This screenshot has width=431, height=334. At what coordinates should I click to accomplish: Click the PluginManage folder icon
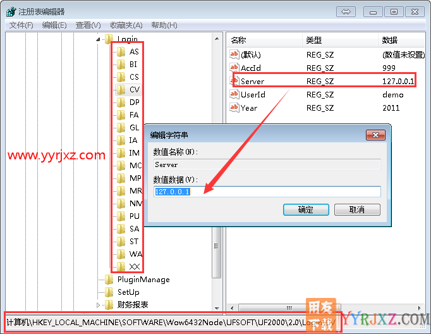(109, 280)
